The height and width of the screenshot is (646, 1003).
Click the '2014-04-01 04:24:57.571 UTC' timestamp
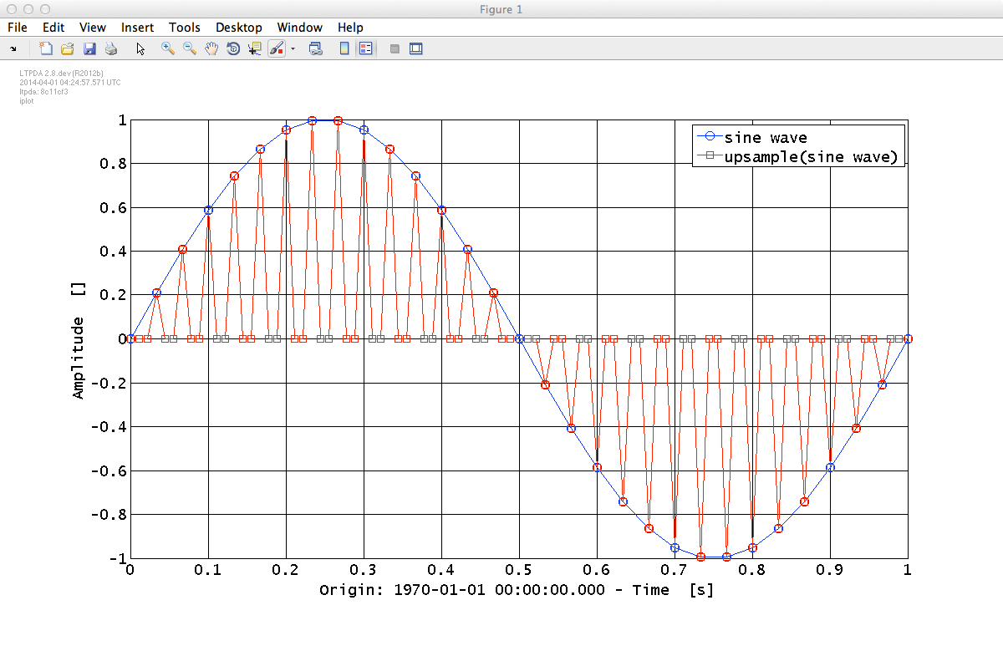pos(69,83)
